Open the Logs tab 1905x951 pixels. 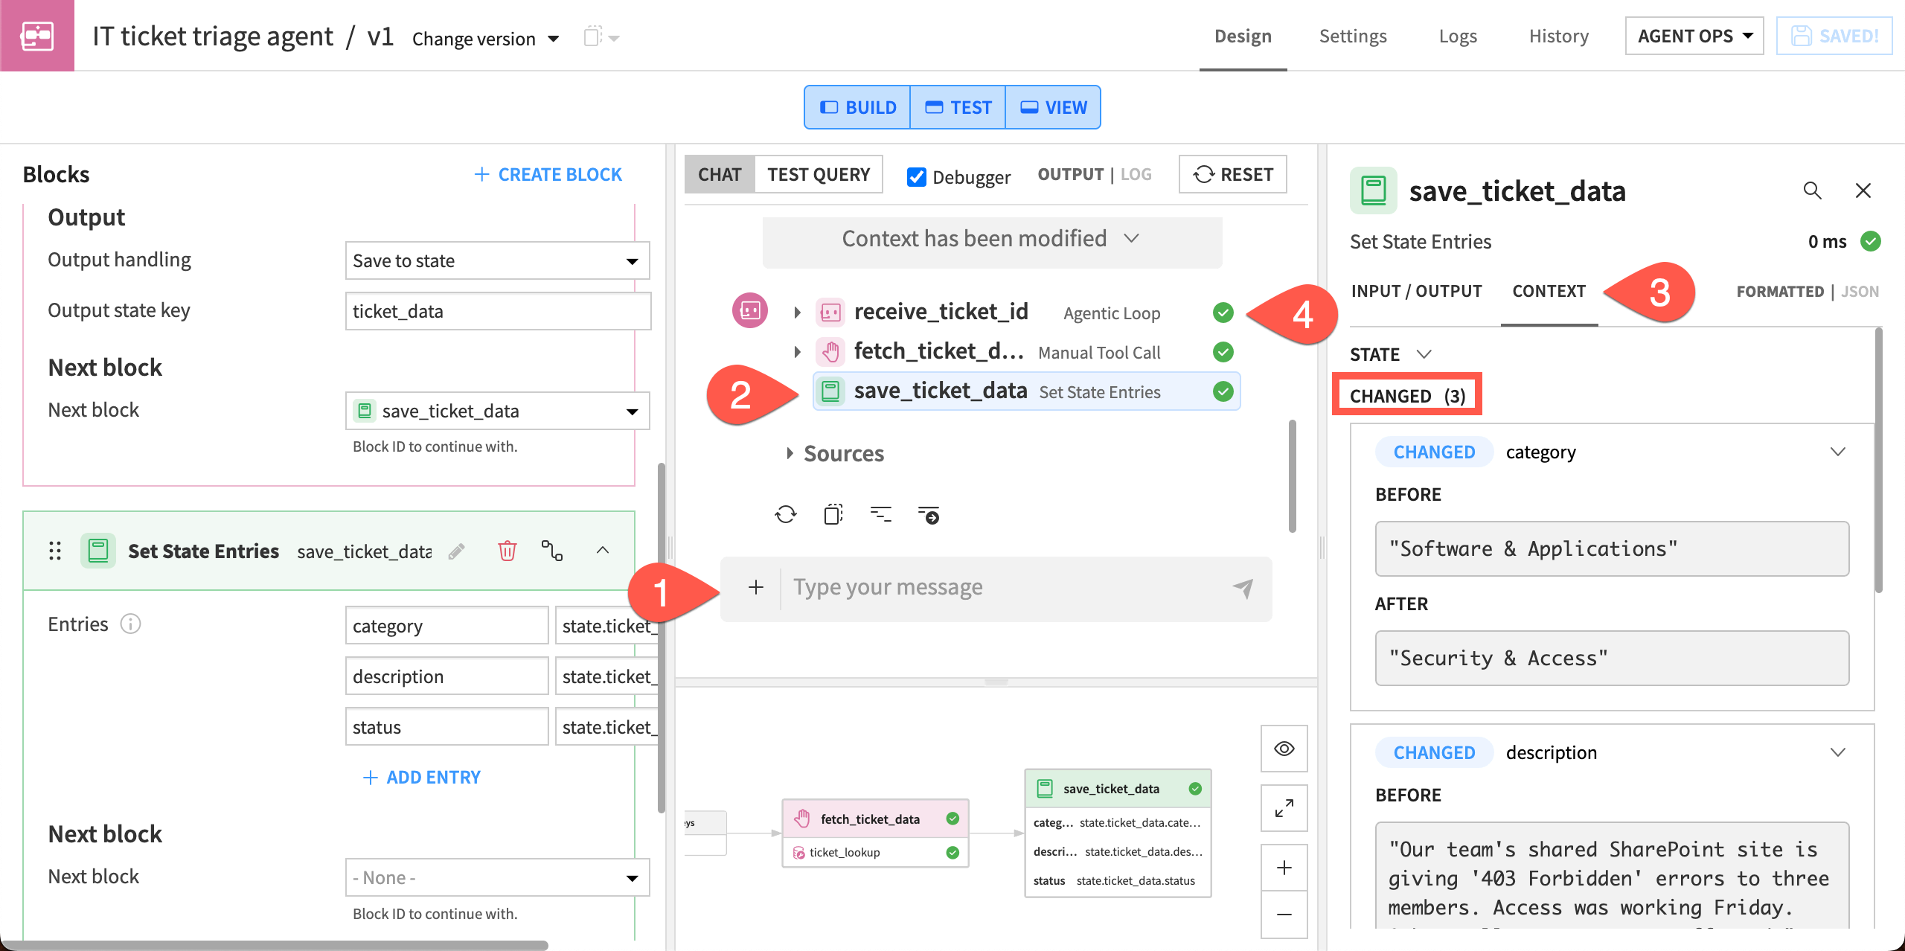coord(1457,36)
